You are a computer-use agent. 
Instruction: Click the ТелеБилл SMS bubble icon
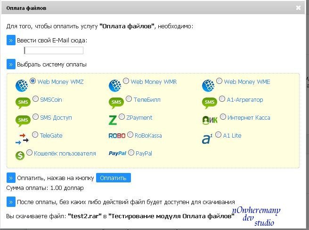116,103
